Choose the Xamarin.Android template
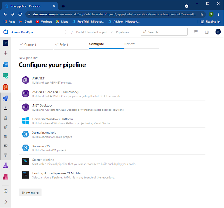 point(112,134)
